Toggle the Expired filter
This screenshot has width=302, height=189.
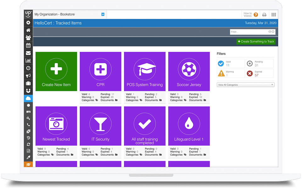(260, 74)
